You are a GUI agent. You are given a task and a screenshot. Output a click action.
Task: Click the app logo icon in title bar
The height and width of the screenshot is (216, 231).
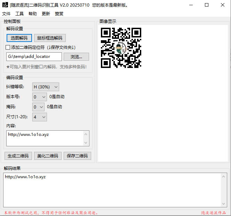pyautogui.click(x=5, y=5)
